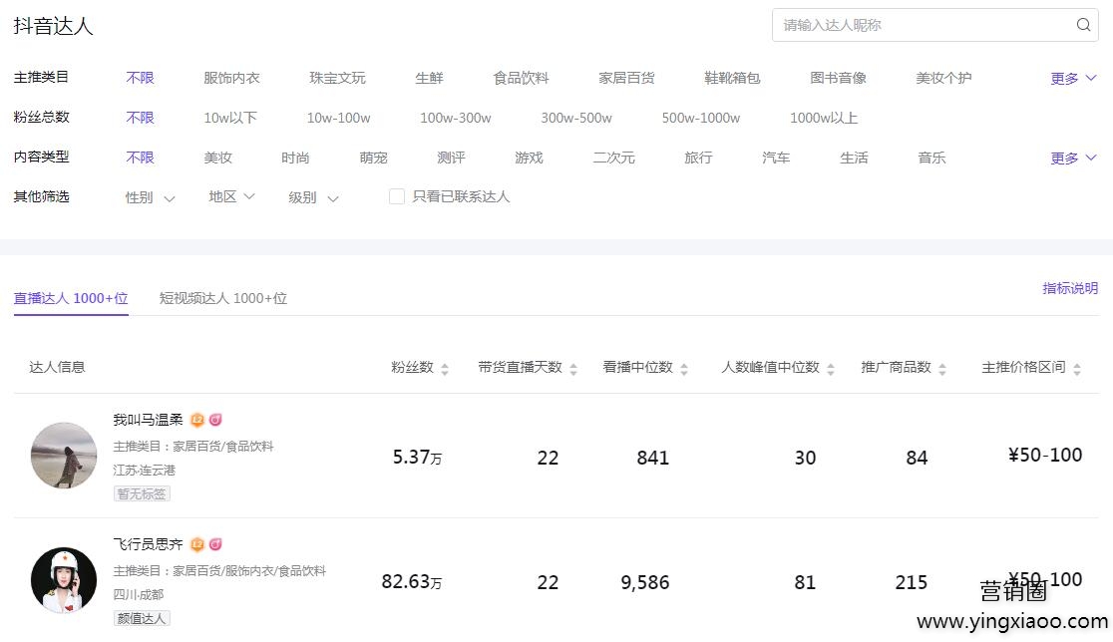Expand 更多 in 主推类目 row
This screenshot has width=1113, height=642.
pyautogui.click(x=1073, y=78)
